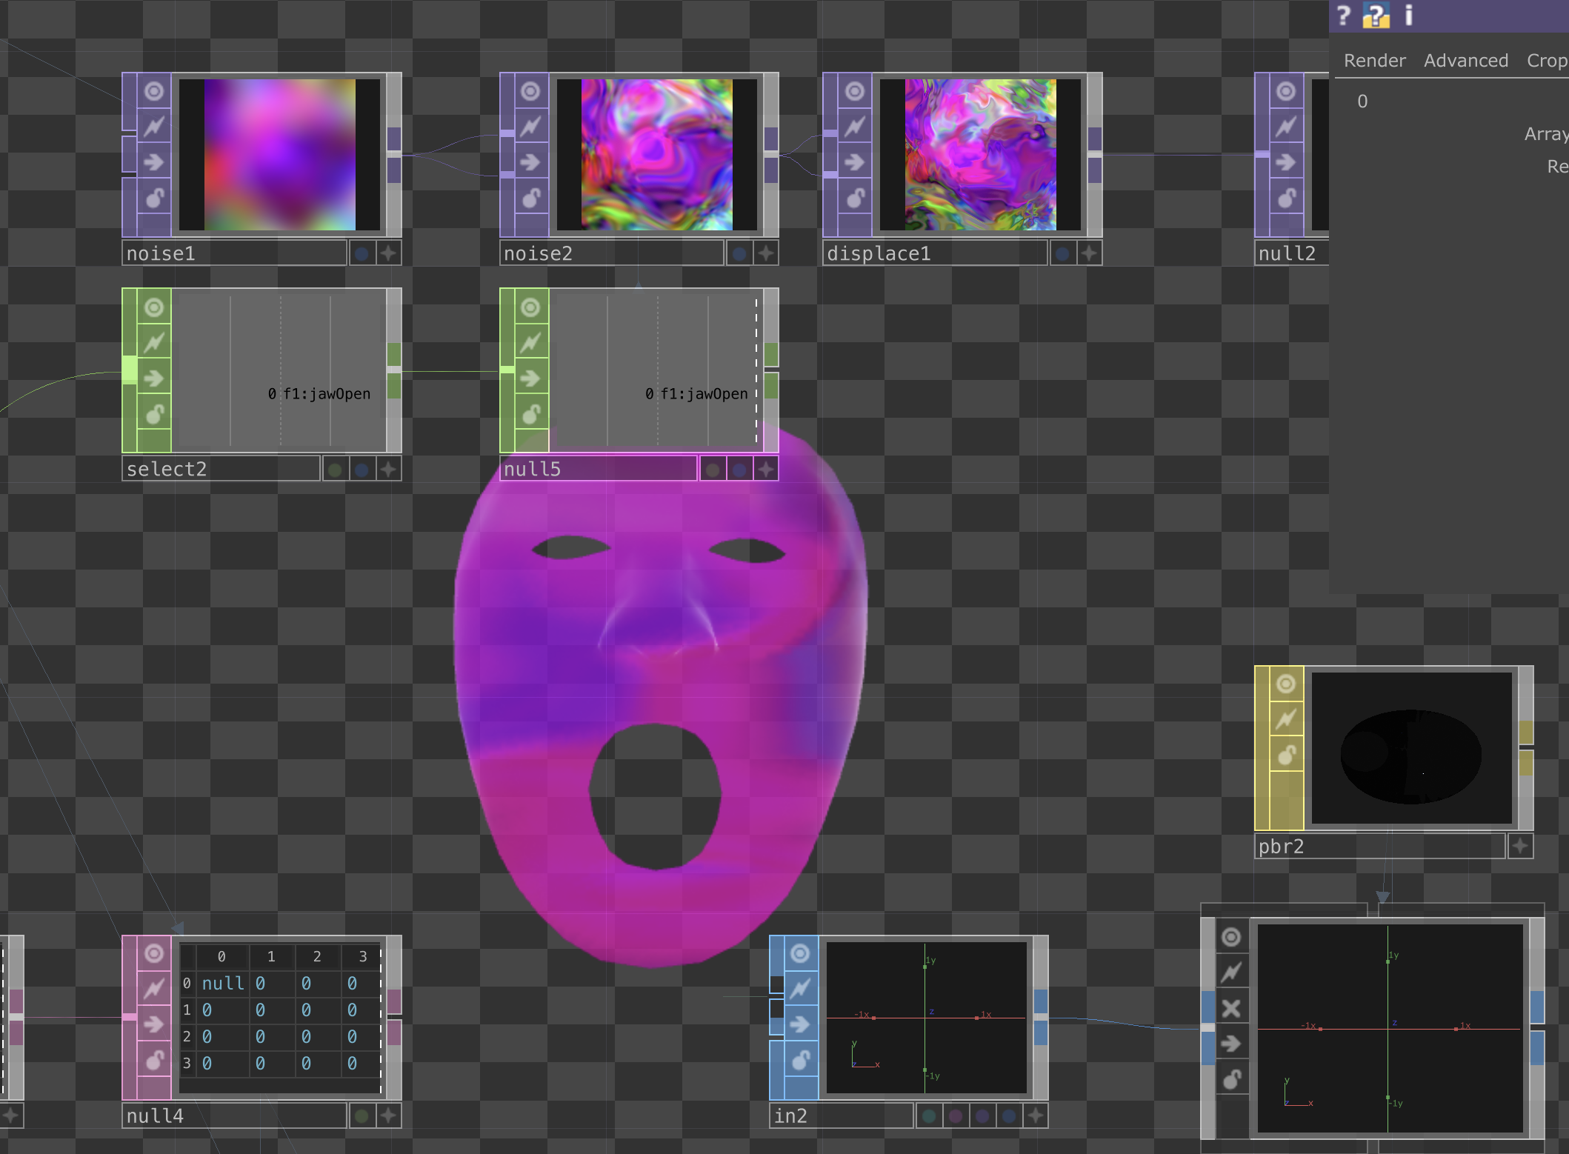Viewport: 1569px width, 1154px height.
Task: Open displace1's parameters with its plus icon
Action: 1087,253
